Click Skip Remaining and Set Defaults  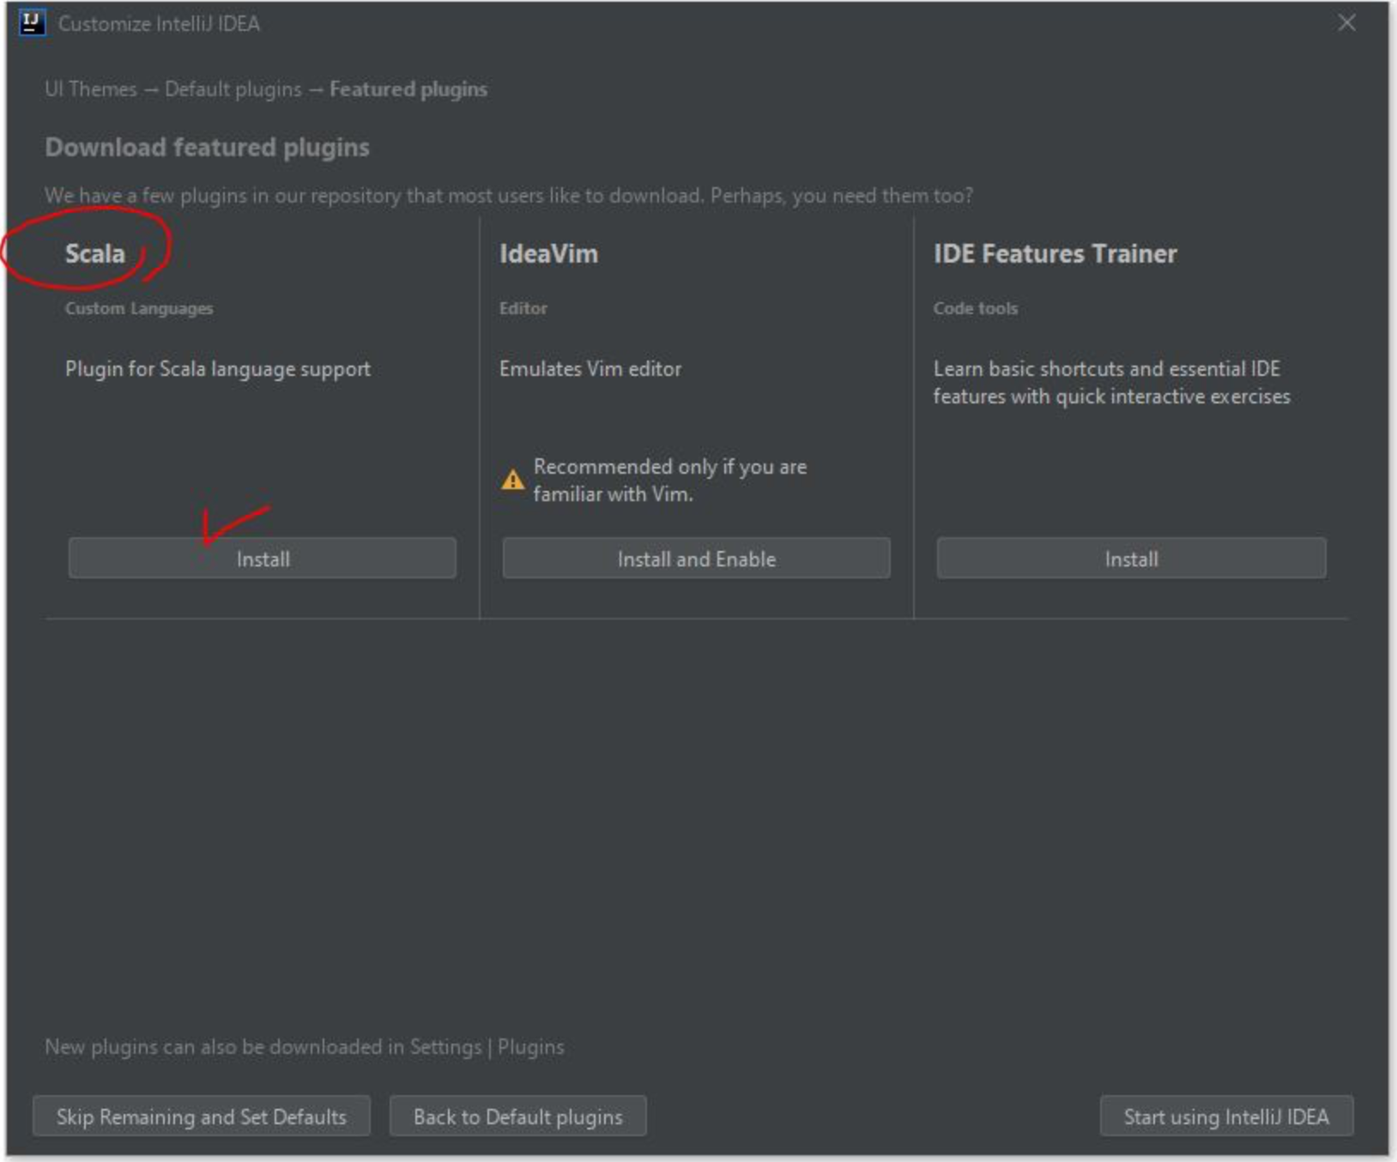pos(202,1117)
